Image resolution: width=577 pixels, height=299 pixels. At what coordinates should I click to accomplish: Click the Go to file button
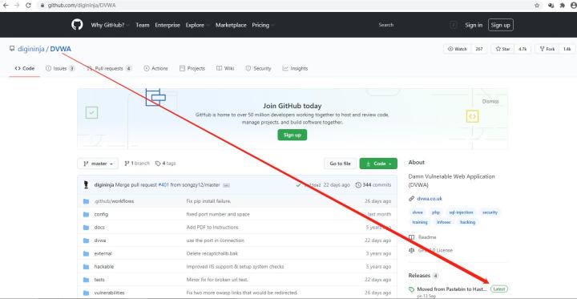click(x=340, y=164)
